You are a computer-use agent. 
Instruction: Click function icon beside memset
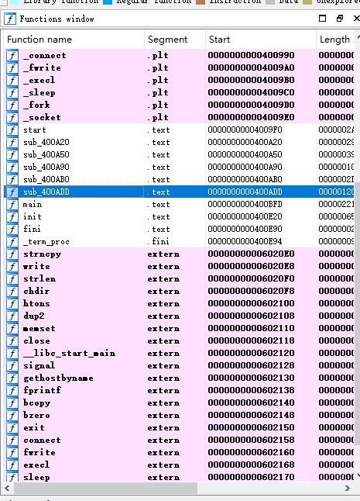(x=12, y=329)
